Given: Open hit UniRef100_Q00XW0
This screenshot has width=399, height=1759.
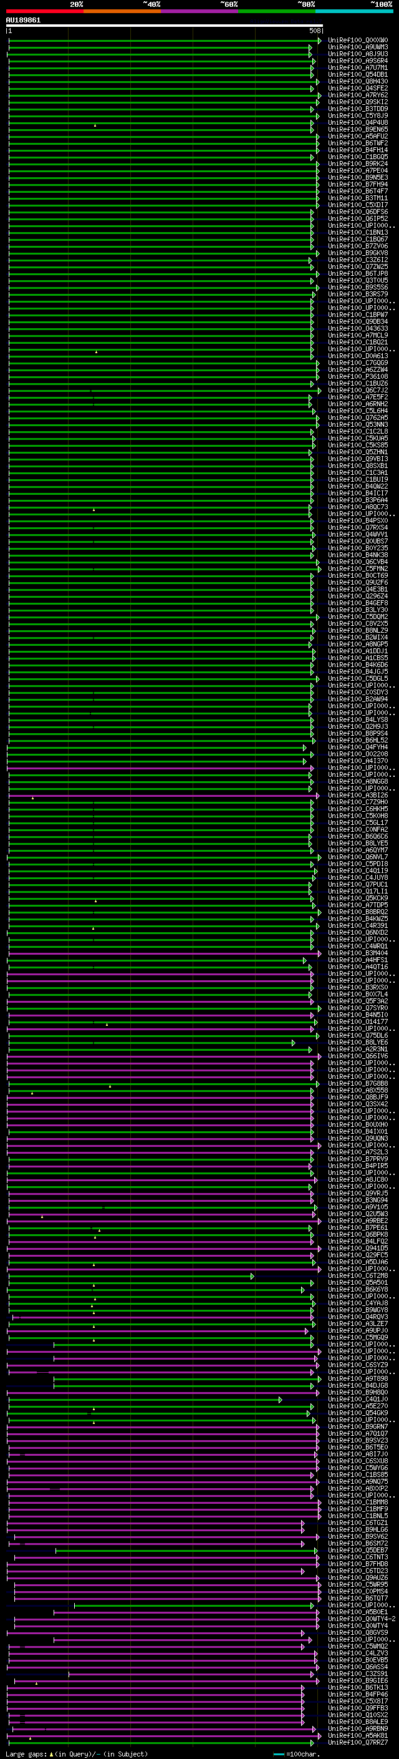Looking at the screenshot, I should point(358,41).
